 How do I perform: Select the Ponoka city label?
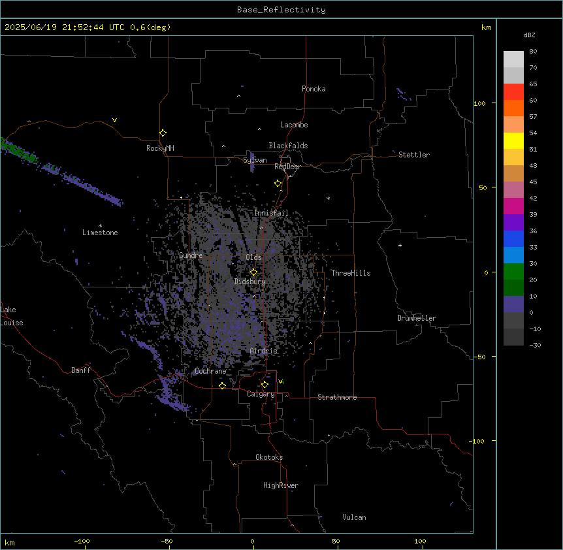pyautogui.click(x=314, y=89)
